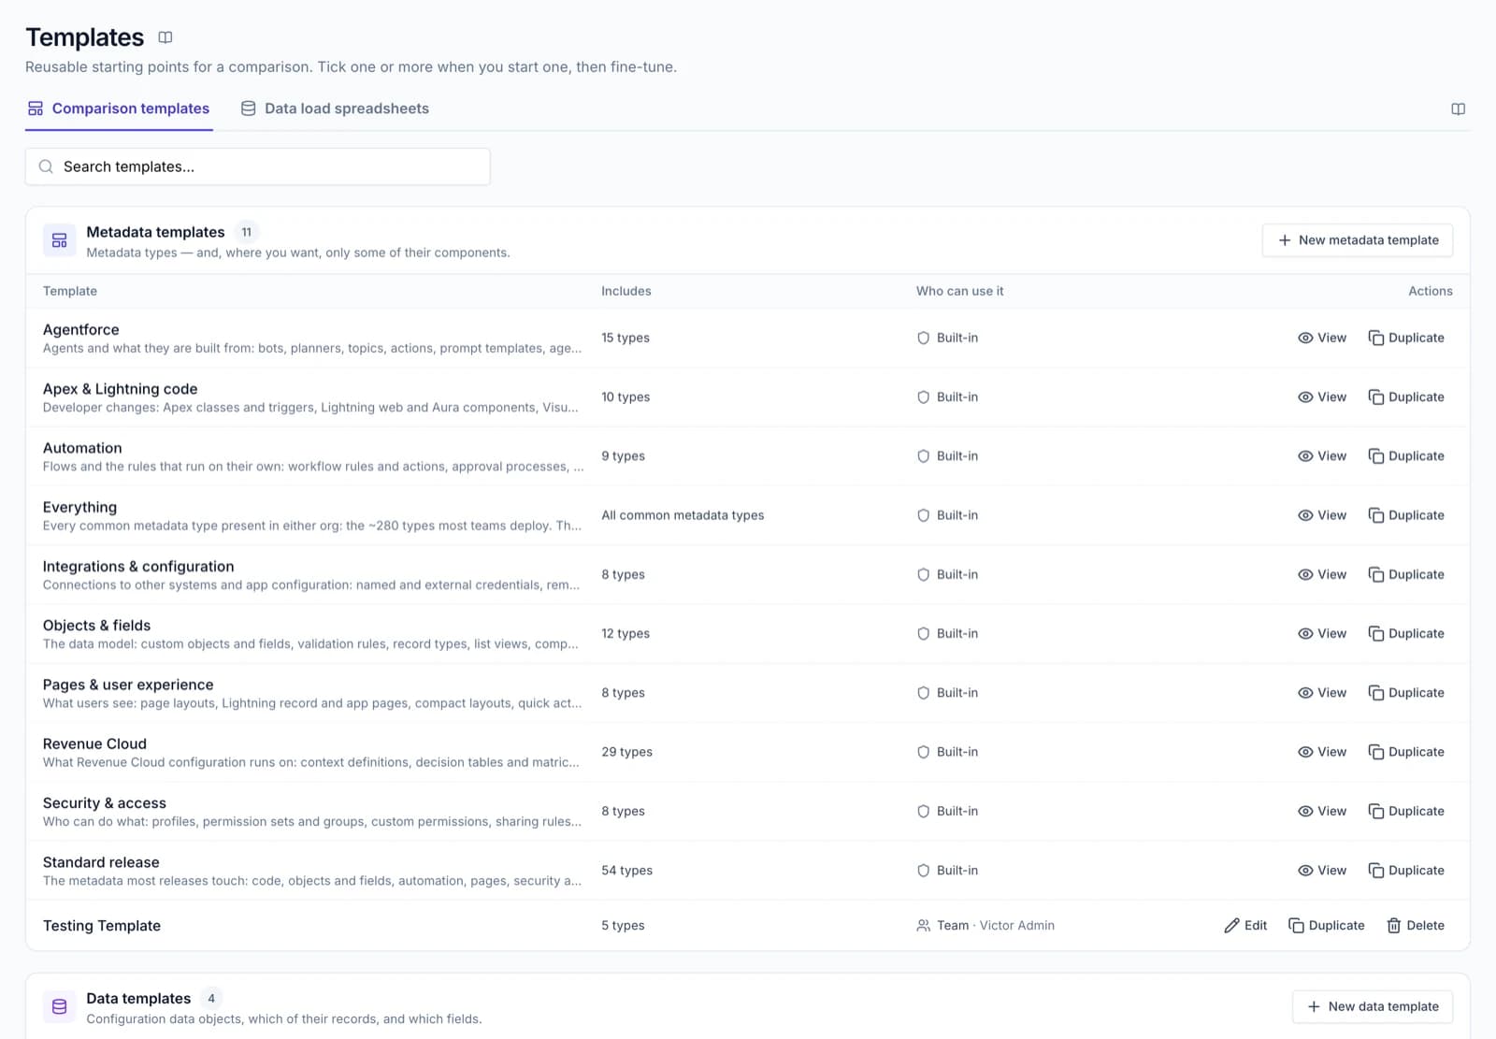Create a new metadata template

tap(1357, 240)
